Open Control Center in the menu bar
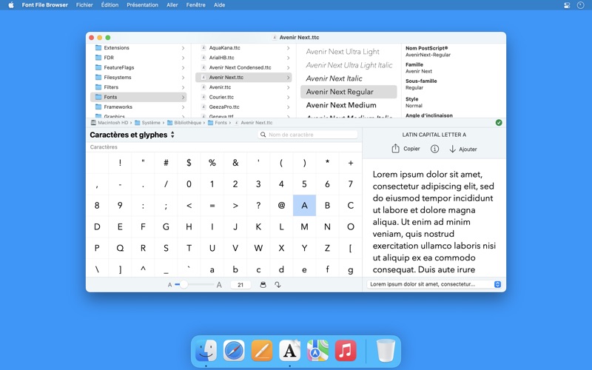This screenshot has width=592, height=370. pos(567,5)
